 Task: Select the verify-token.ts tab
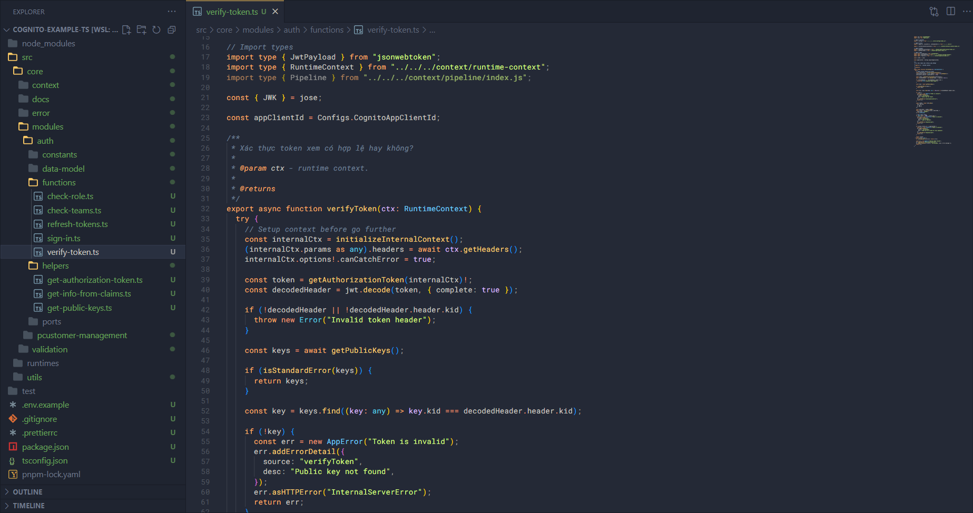click(x=232, y=12)
